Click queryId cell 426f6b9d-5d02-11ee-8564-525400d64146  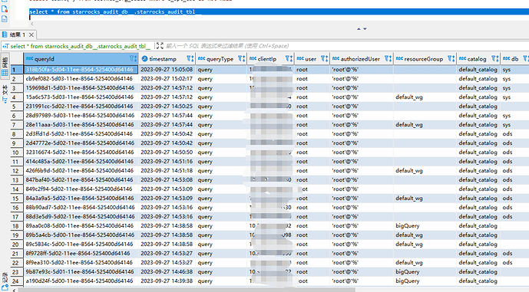point(81,170)
